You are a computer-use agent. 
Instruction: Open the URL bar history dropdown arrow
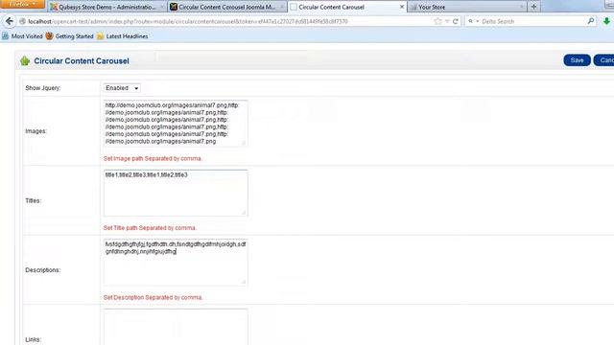[x=447, y=21]
